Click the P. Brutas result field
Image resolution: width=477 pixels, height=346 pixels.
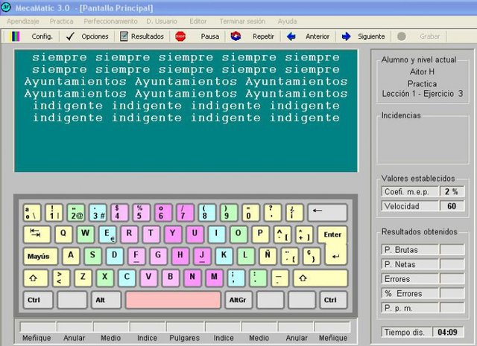click(x=452, y=250)
